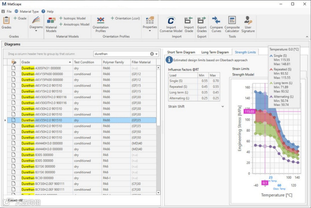Open the File menu
The height and width of the screenshot is (208, 311).
coord(7,11)
